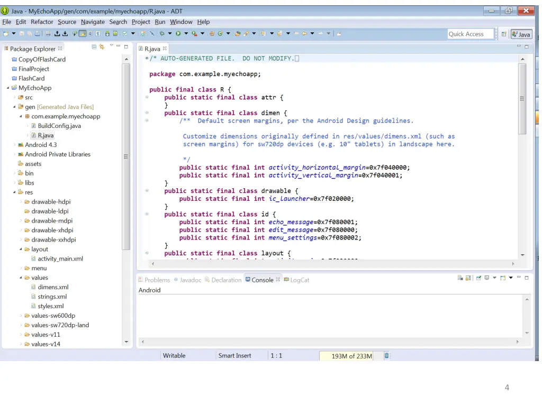Open Android Virtual Device Manager icon
542x406 pixels.
point(115,33)
